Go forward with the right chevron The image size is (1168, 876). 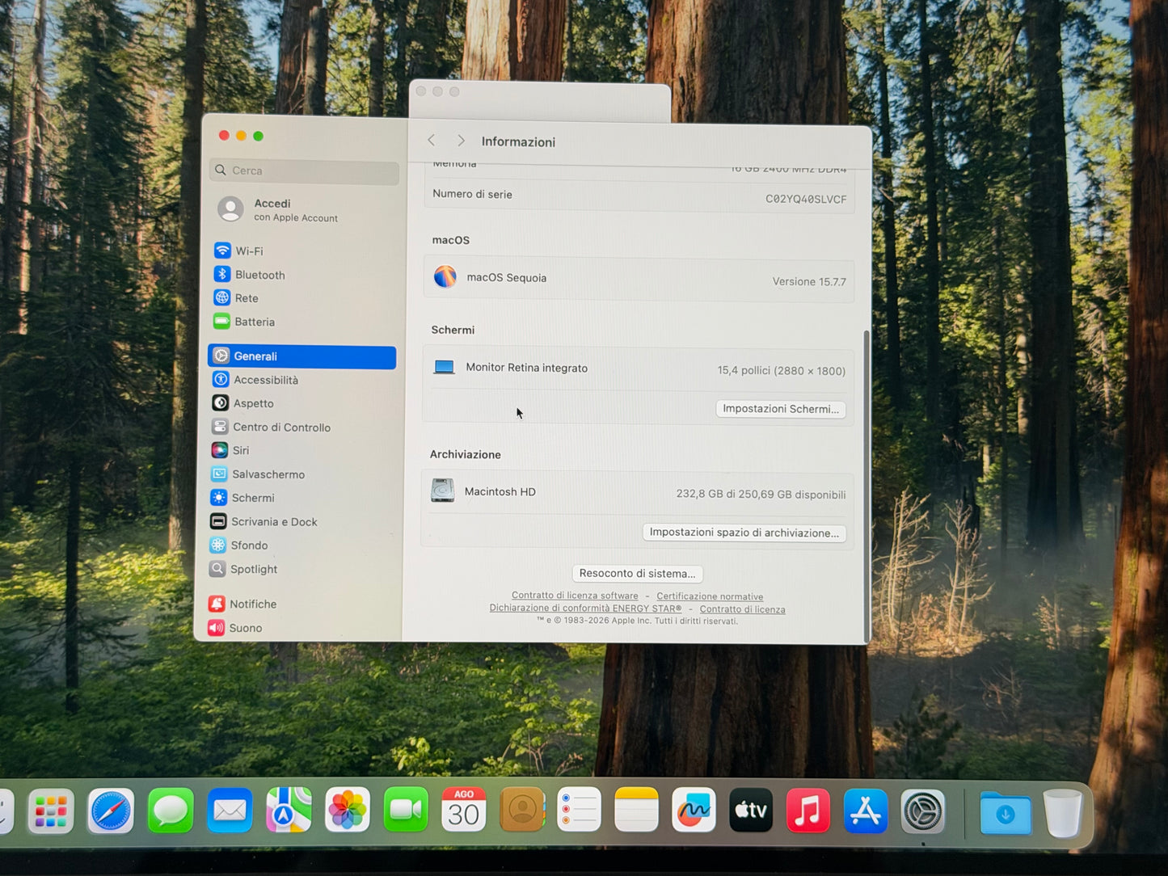[x=461, y=141]
